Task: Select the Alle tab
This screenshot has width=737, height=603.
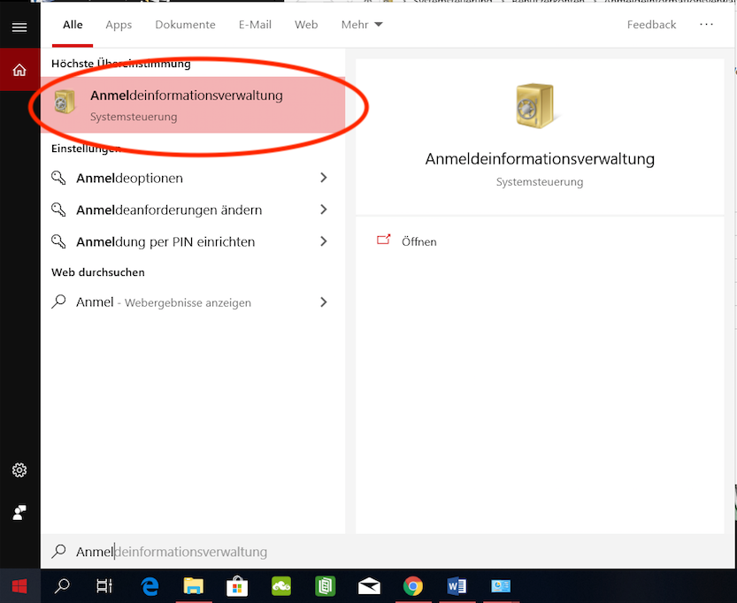Action: (x=73, y=25)
